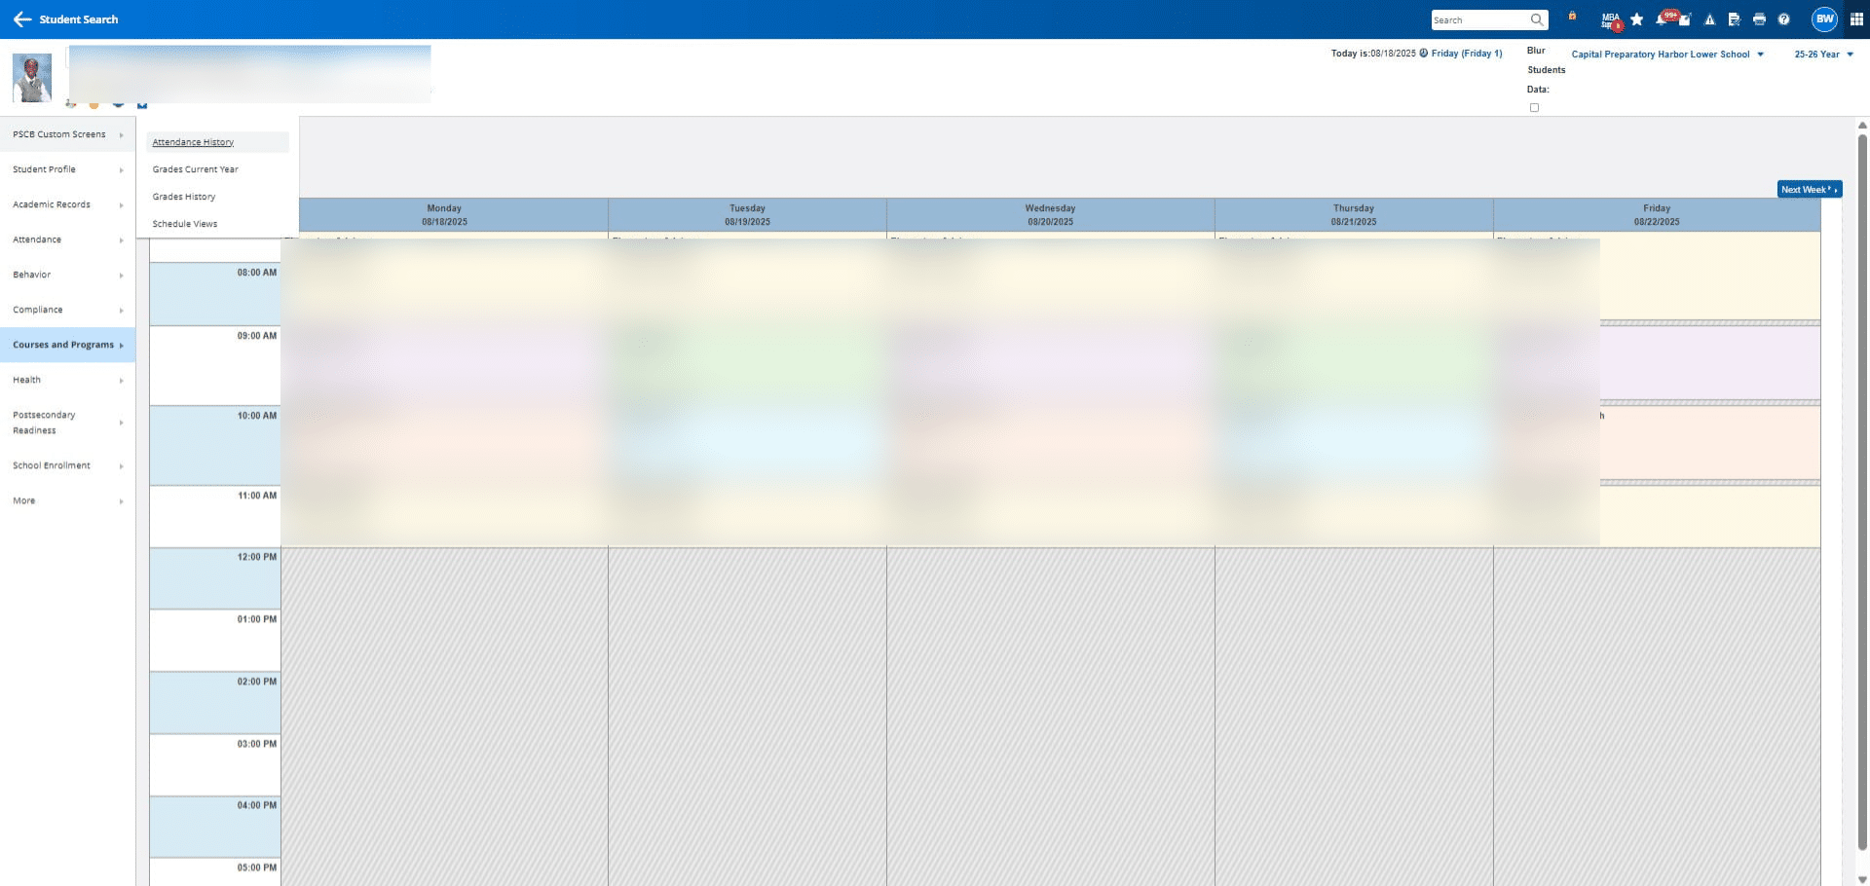Click the envelope icon next to the bell
The width and height of the screenshot is (1870, 886).
[x=1686, y=19]
